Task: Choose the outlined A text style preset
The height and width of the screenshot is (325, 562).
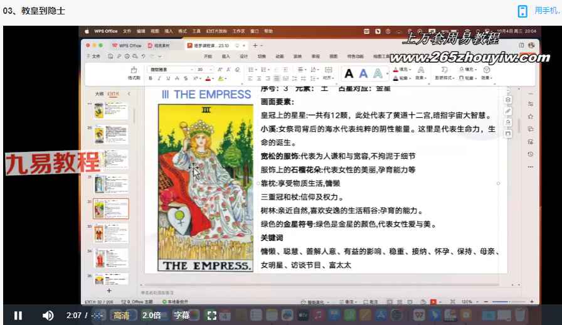Action: (x=378, y=73)
